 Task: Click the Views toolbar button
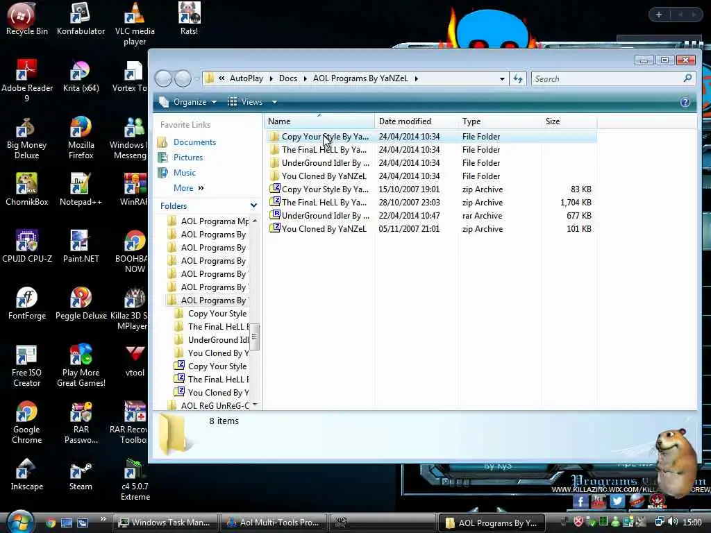pyautogui.click(x=245, y=102)
